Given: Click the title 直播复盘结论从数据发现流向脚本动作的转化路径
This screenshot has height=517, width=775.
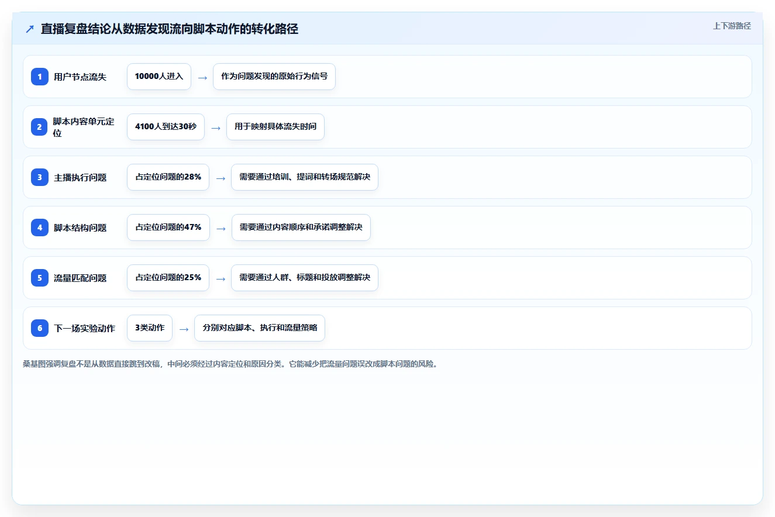Looking at the screenshot, I should coord(170,29).
